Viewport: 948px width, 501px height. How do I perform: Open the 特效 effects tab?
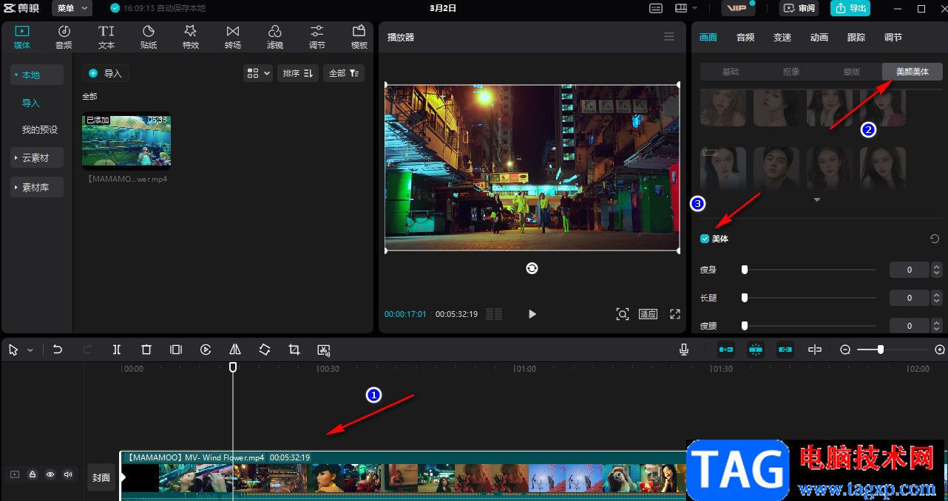pos(191,37)
